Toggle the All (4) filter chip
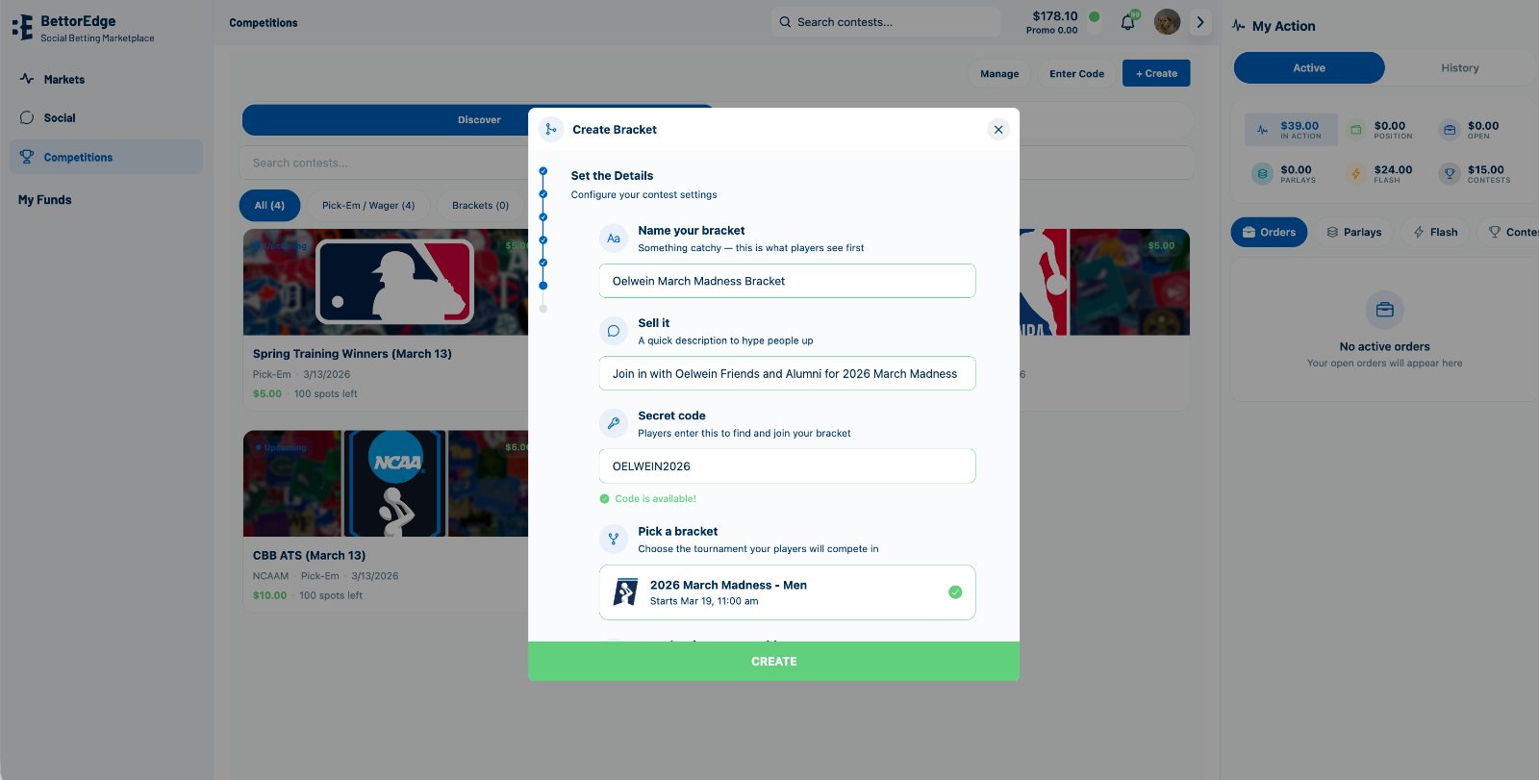 coord(269,206)
